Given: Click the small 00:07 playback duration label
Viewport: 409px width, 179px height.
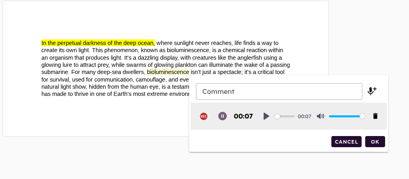Looking at the screenshot, I should (304, 117).
